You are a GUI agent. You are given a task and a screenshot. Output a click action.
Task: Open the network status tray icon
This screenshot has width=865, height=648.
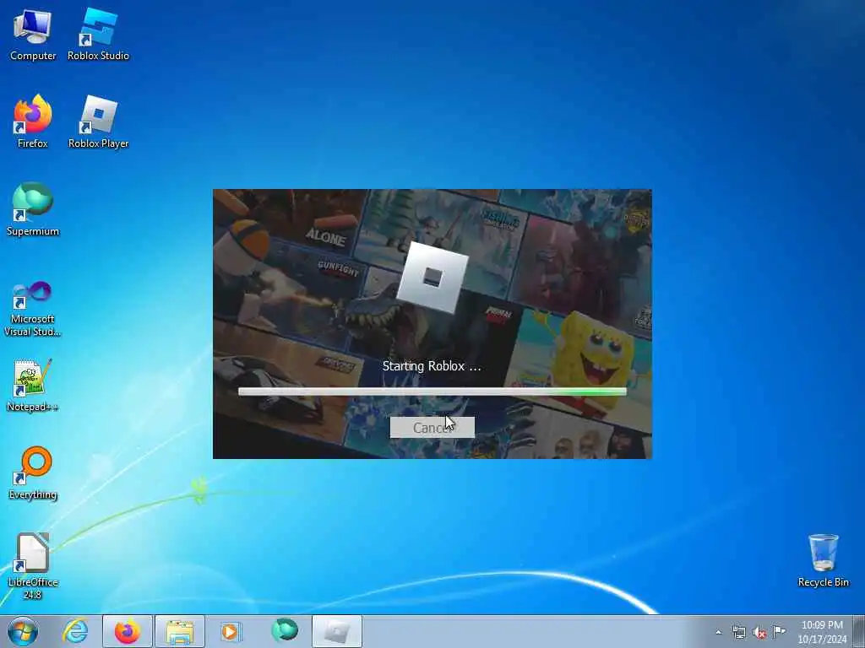(x=738, y=632)
